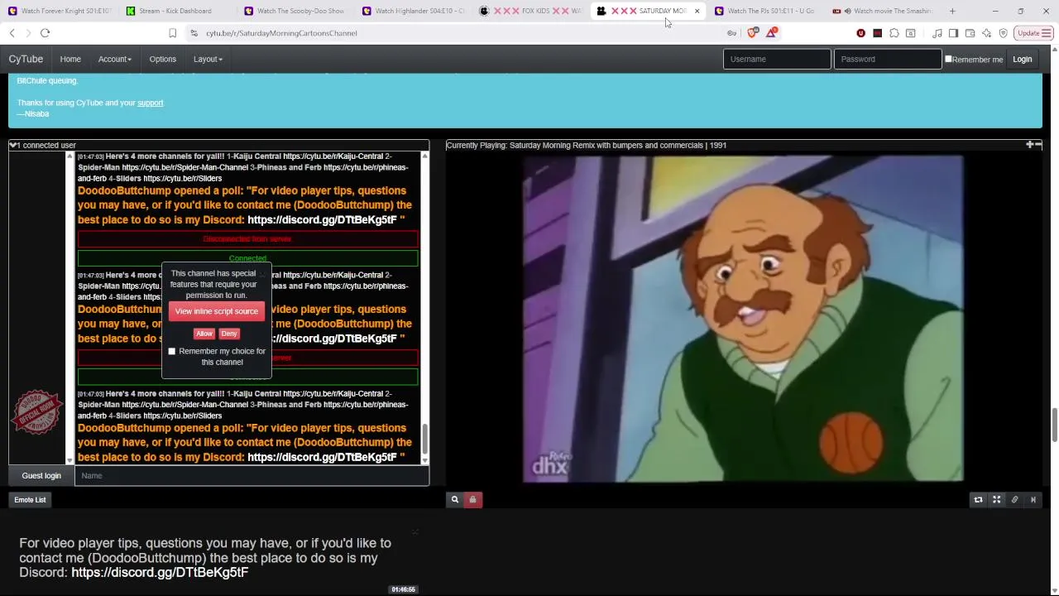
Task: Click the fullscreen video icon below player
Action: point(996,500)
